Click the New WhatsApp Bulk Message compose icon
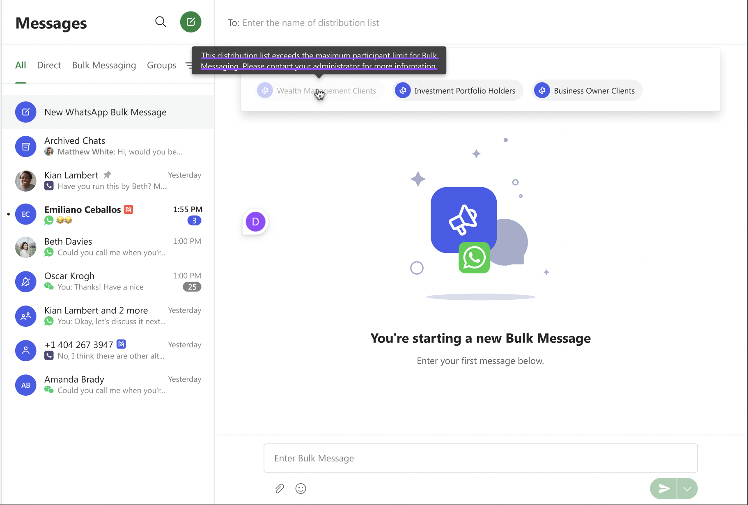This screenshot has height=505, width=748. tap(26, 112)
